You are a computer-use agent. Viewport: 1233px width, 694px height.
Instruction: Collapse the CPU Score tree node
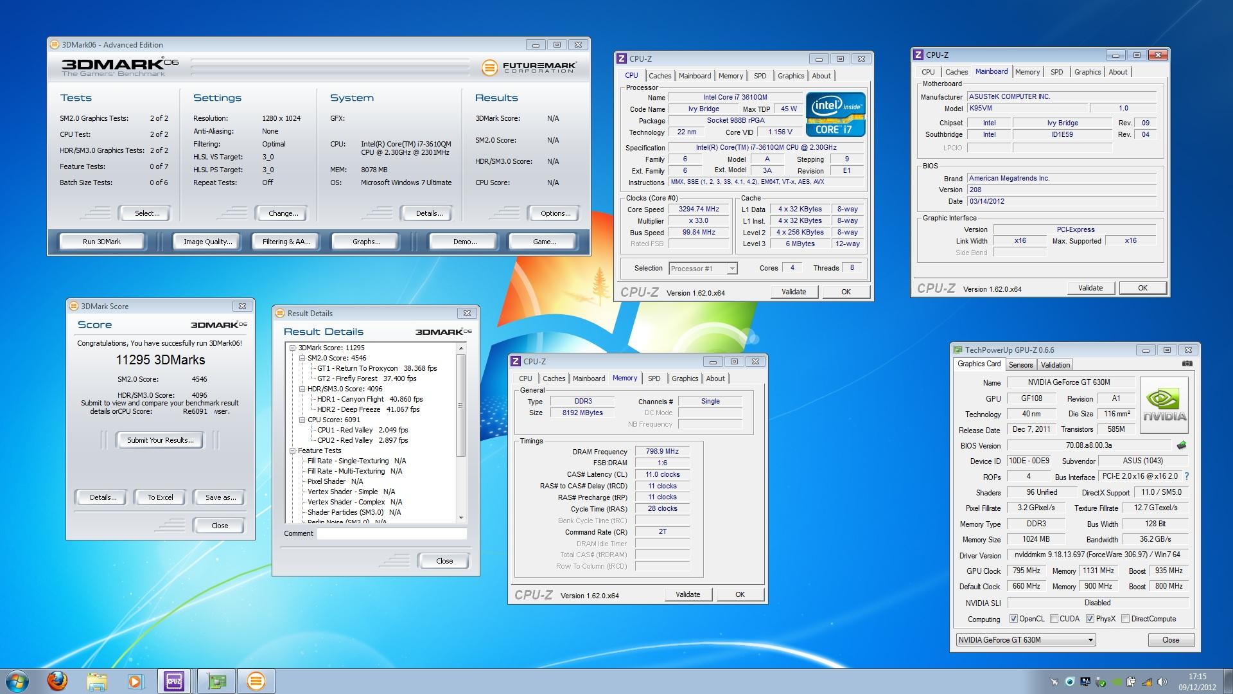[302, 420]
